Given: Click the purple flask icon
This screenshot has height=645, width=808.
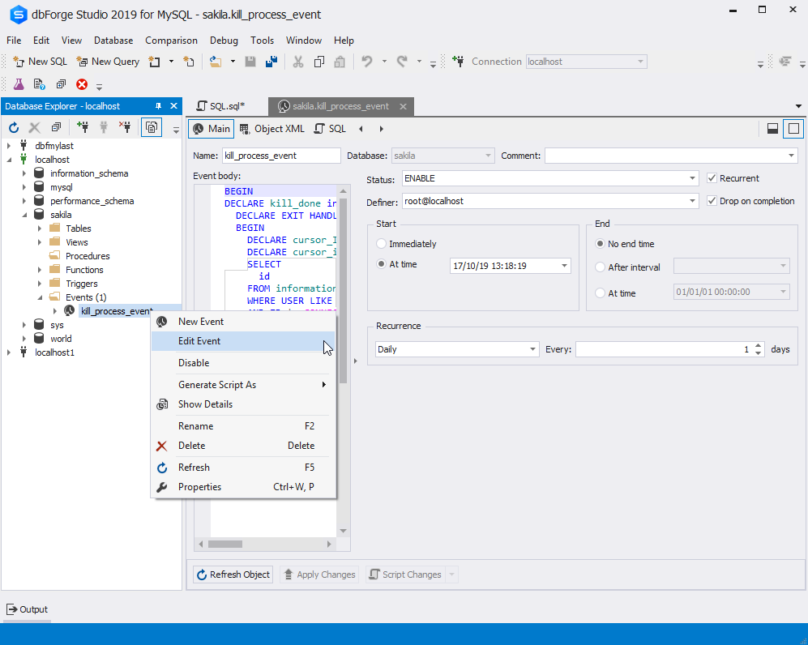Looking at the screenshot, I should click(19, 84).
